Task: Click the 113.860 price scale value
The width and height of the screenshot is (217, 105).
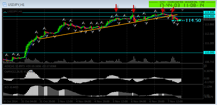Action: [209, 24]
